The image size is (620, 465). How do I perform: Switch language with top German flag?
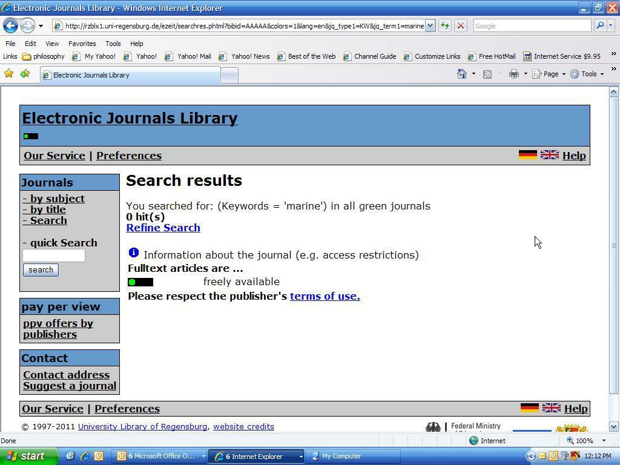tap(528, 154)
